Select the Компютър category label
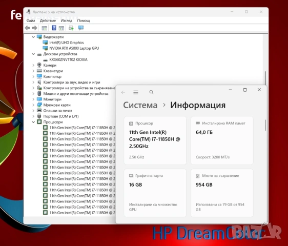This screenshot has width=288, height=246. coord(52,76)
